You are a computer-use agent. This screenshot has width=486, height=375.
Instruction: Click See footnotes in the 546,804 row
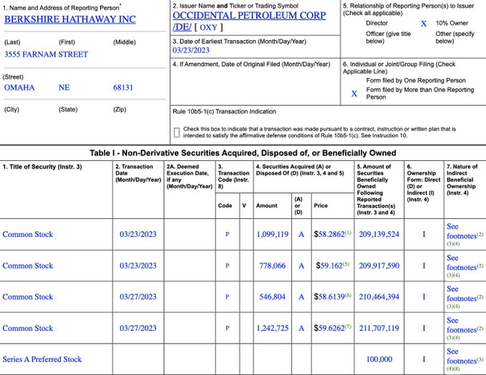(x=462, y=294)
